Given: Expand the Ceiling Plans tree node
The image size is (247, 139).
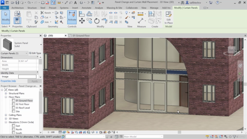Looking at the screenshot, I should coord(6,115).
